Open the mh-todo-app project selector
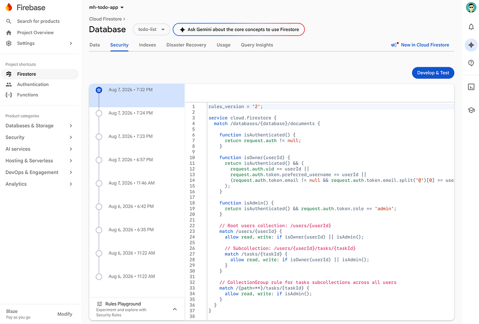 click(x=106, y=7)
